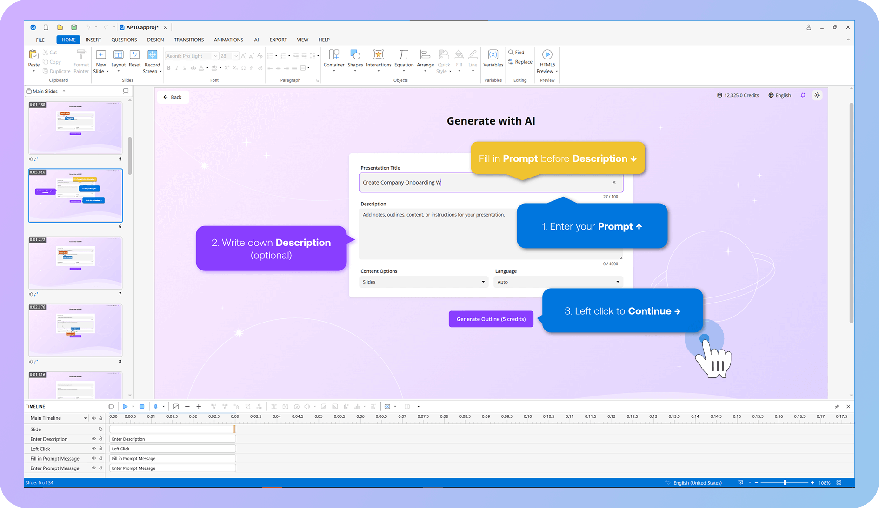Click Generate Outline (5 credits) button

click(491, 319)
